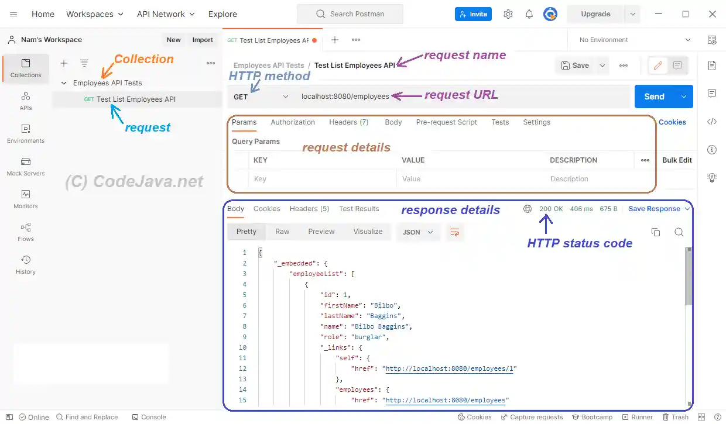Viewport: 726px width, 424px height.
Task: Open the Monitors sidebar panel
Action: (x=25, y=199)
